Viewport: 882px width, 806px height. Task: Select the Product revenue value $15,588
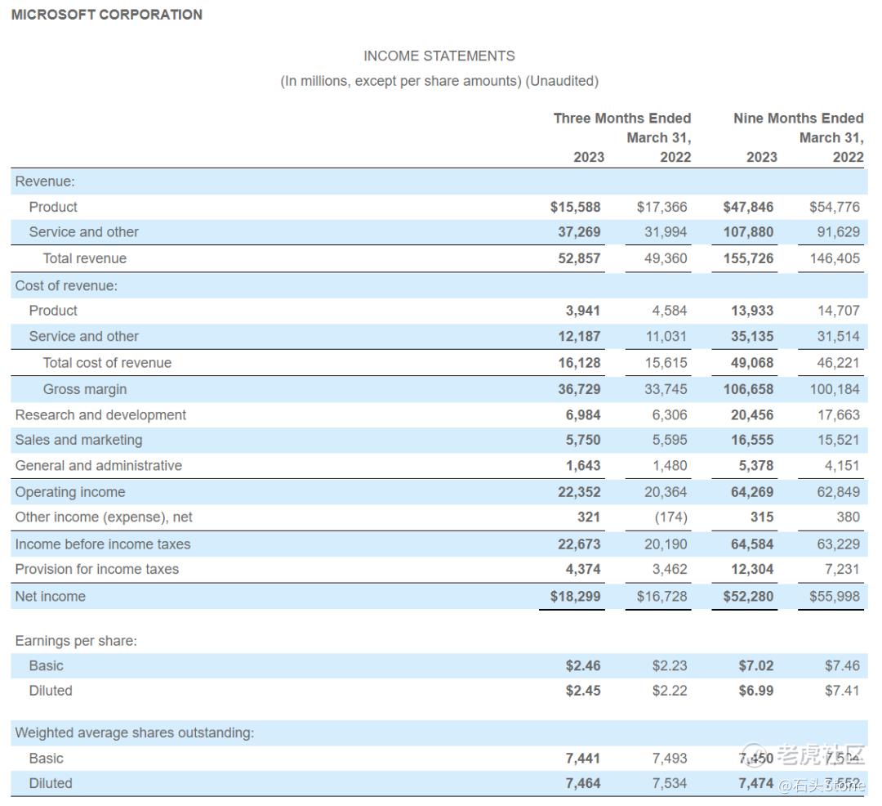(577, 207)
